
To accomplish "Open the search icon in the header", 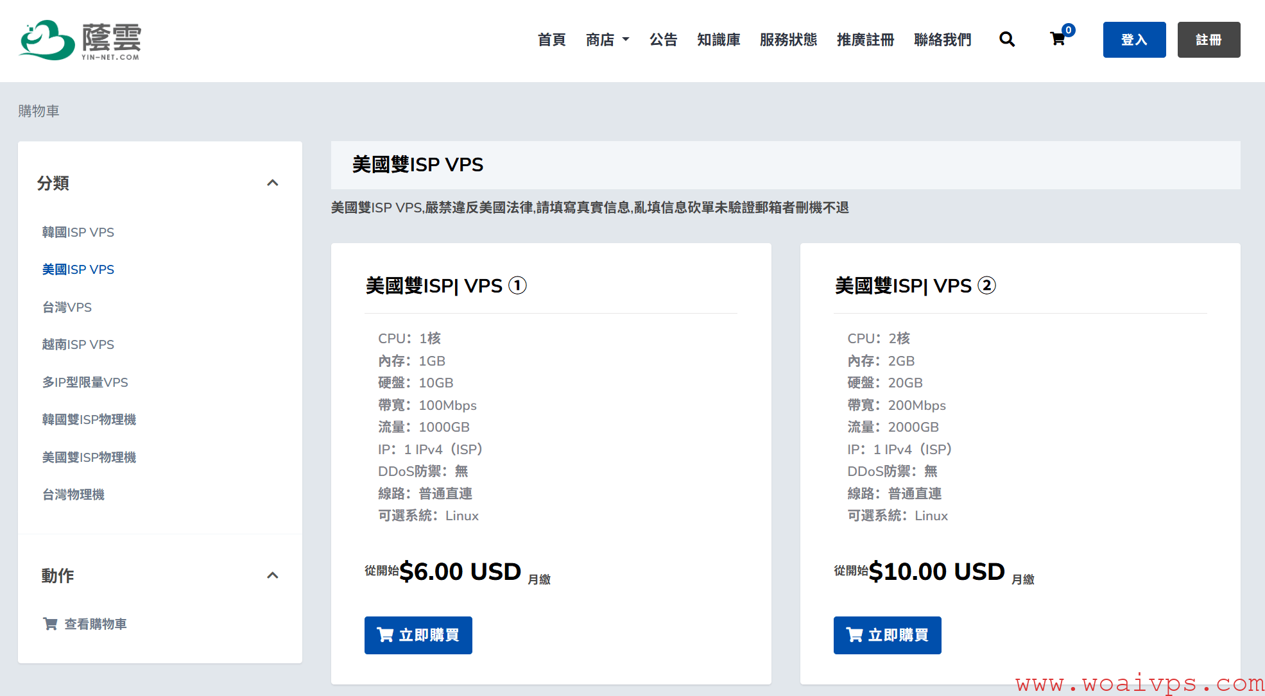I will coord(1006,40).
